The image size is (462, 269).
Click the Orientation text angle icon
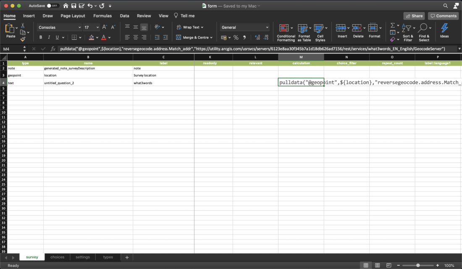157,27
